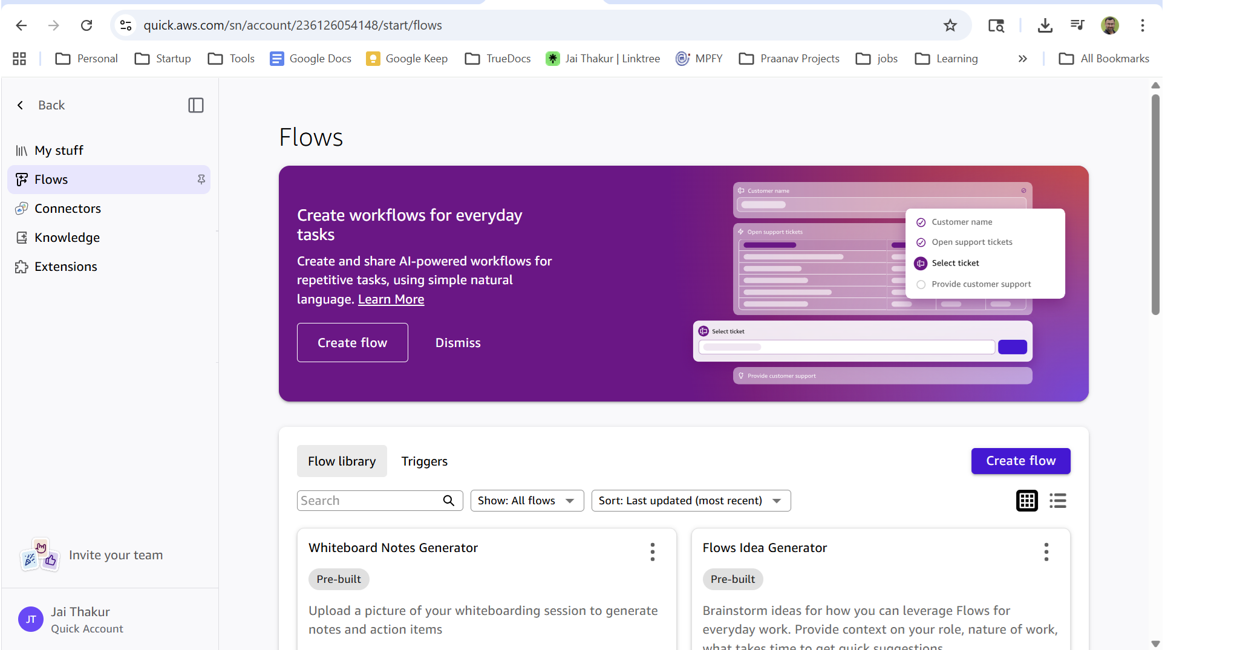Open the jobs bookmarks folder
Viewport: 1243px width, 650px height.
point(876,59)
